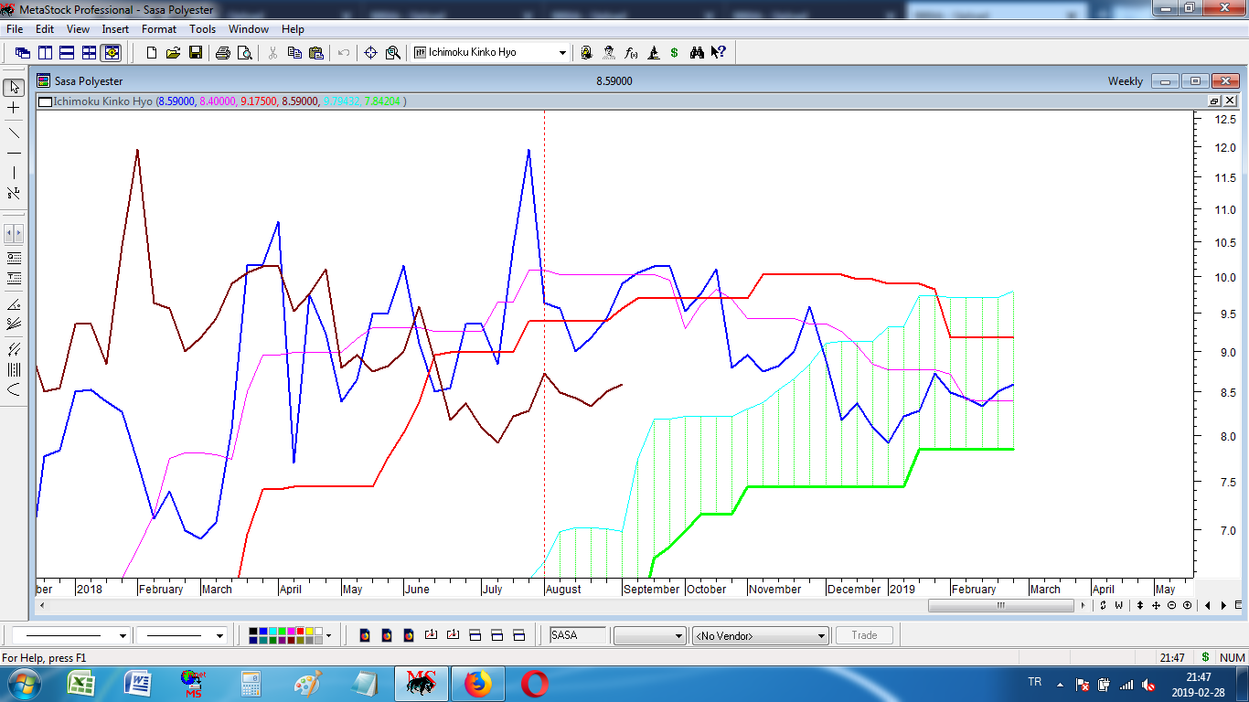Image resolution: width=1249 pixels, height=702 pixels.
Task: Open Firefox from the Windows taskbar
Action: point(477,683)
